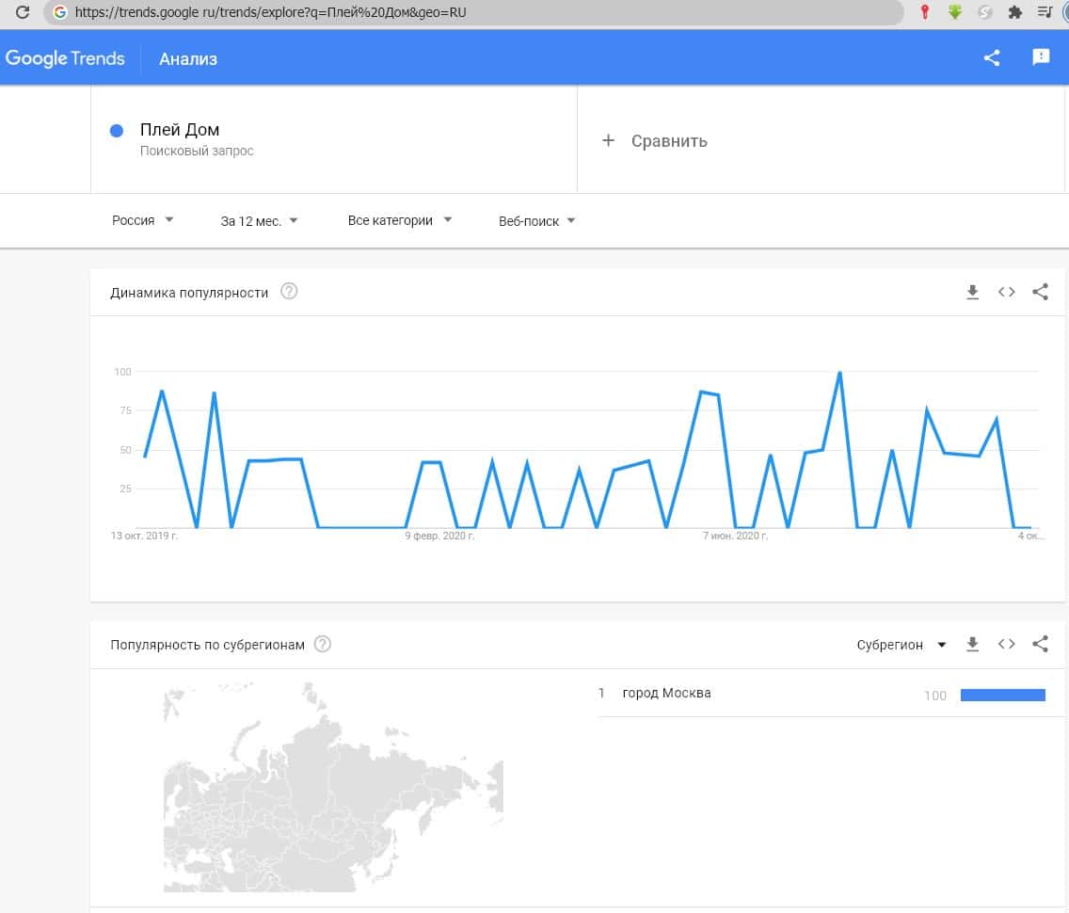Click the Google site icon in address bar
Image resolution: width=1069 pixels, height=913 pixels.
60,12
